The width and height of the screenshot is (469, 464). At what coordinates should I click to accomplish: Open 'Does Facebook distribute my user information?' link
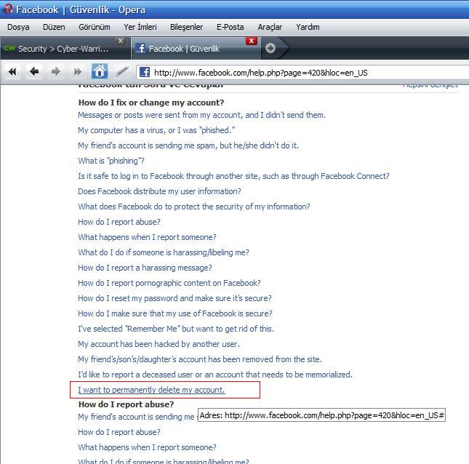point(159,191)
